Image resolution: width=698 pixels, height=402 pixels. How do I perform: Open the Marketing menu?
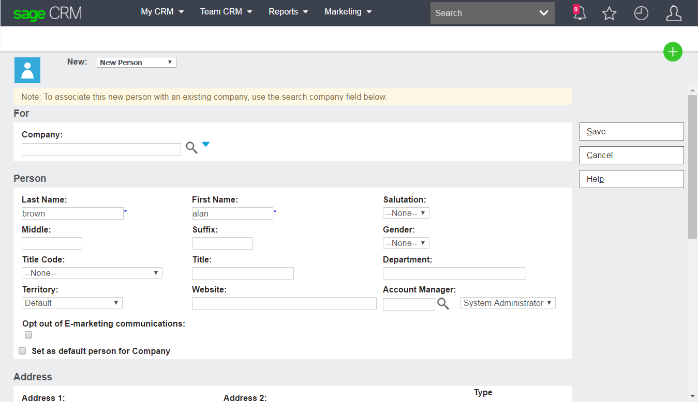(x=348, y=12)
